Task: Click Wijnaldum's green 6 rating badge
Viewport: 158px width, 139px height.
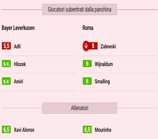Action: pyautogui.click(x=87, y=63)
